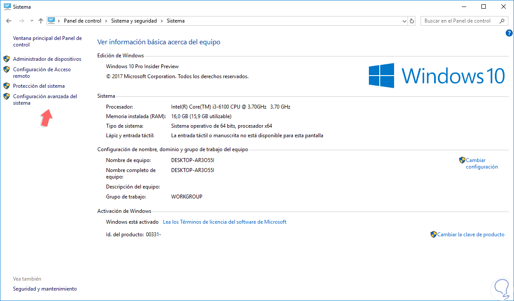This screenshot has height=301, width=514.
Task: Open the address bar history dropdown
Action: pyautogui.click(x=404, y=21)
